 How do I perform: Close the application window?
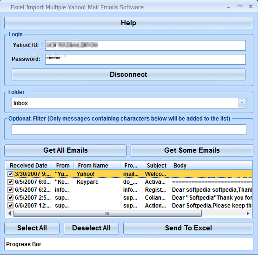[x=251, y=7]
